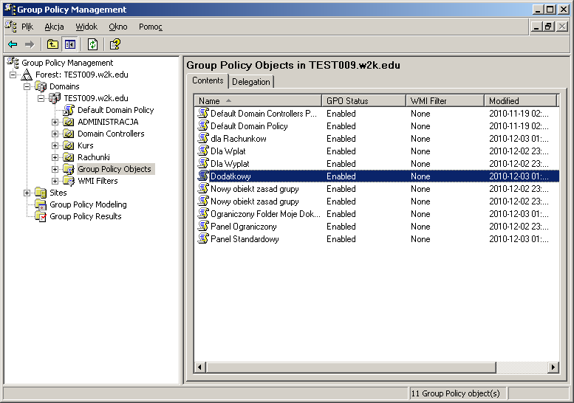This screenshot has height=403, width=574.
Task: Collapse the Domains tree node
Action: tap(27, 86)
